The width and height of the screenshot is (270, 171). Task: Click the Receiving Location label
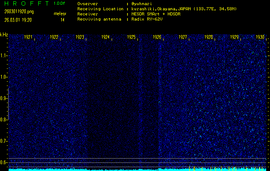100,9
